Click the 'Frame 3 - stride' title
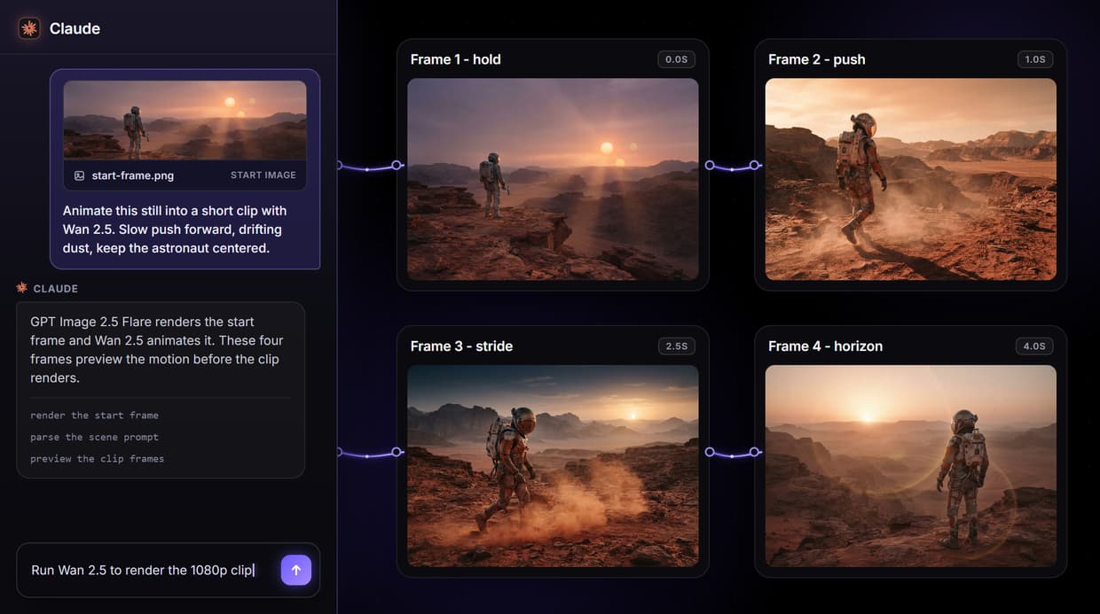Image resolution: width=1100 pixels, height=614 pixels. point(462,346)
